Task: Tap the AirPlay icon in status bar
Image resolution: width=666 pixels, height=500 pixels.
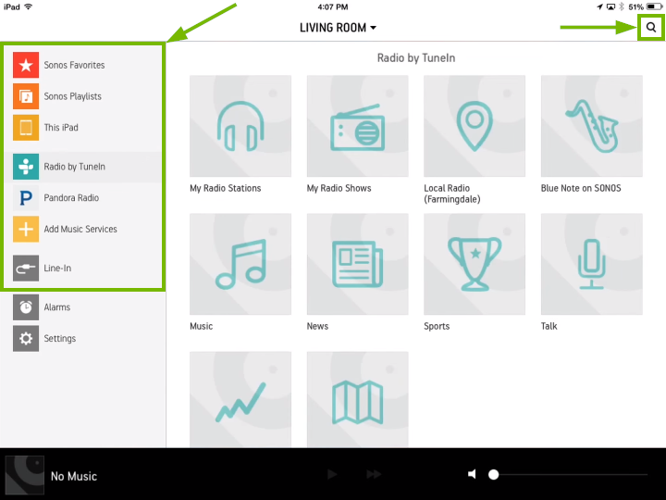Action: click(x=610, y=6)
